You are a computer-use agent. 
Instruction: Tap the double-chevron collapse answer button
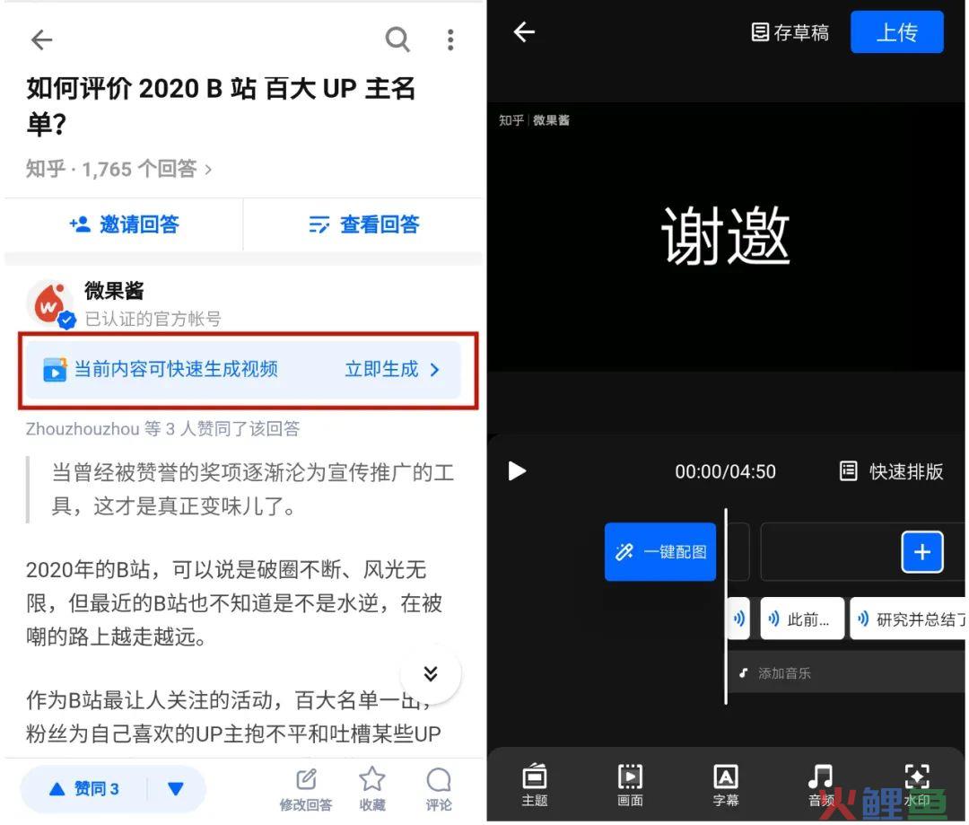coord(431,673)
